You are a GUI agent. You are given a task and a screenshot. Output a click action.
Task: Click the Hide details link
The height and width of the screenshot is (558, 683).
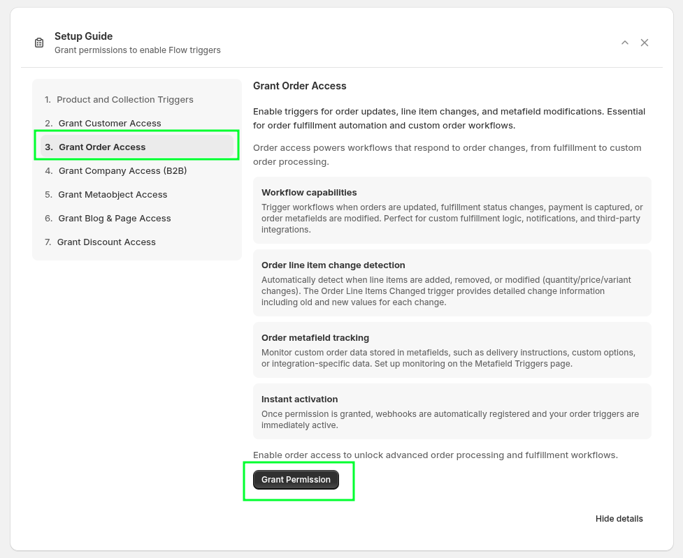[x=619, y=519]
